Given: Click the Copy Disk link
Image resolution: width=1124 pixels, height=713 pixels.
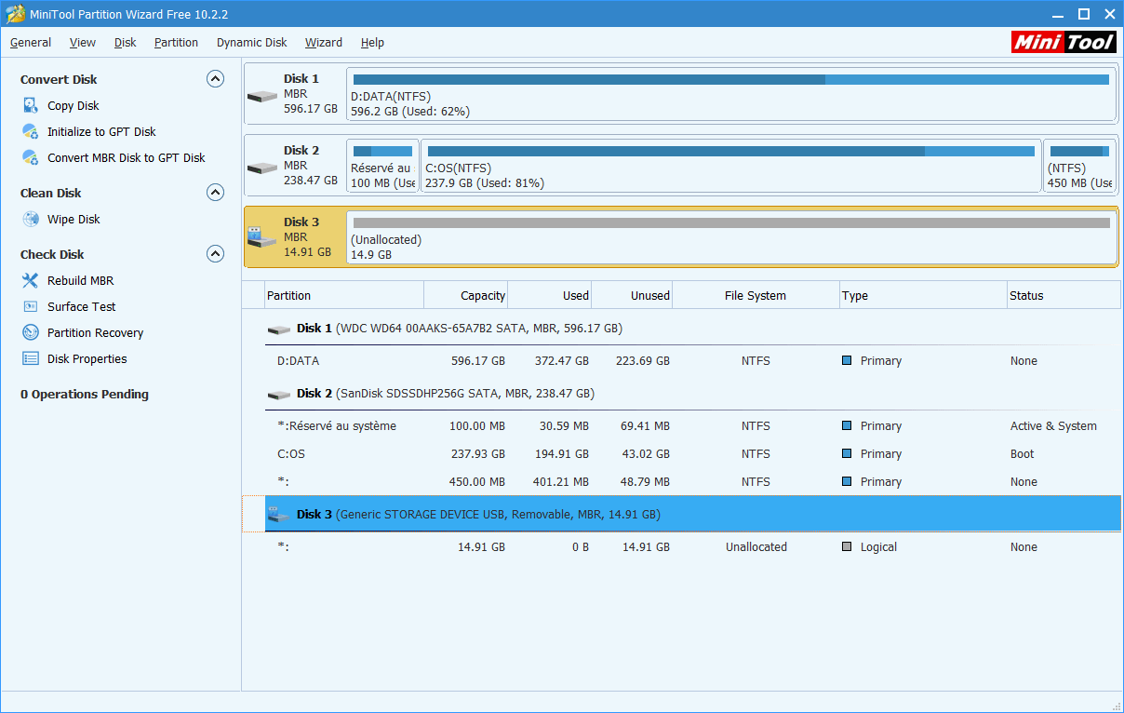Looking at the screenshot, I should pyautogui.click(x=74, y=105).
